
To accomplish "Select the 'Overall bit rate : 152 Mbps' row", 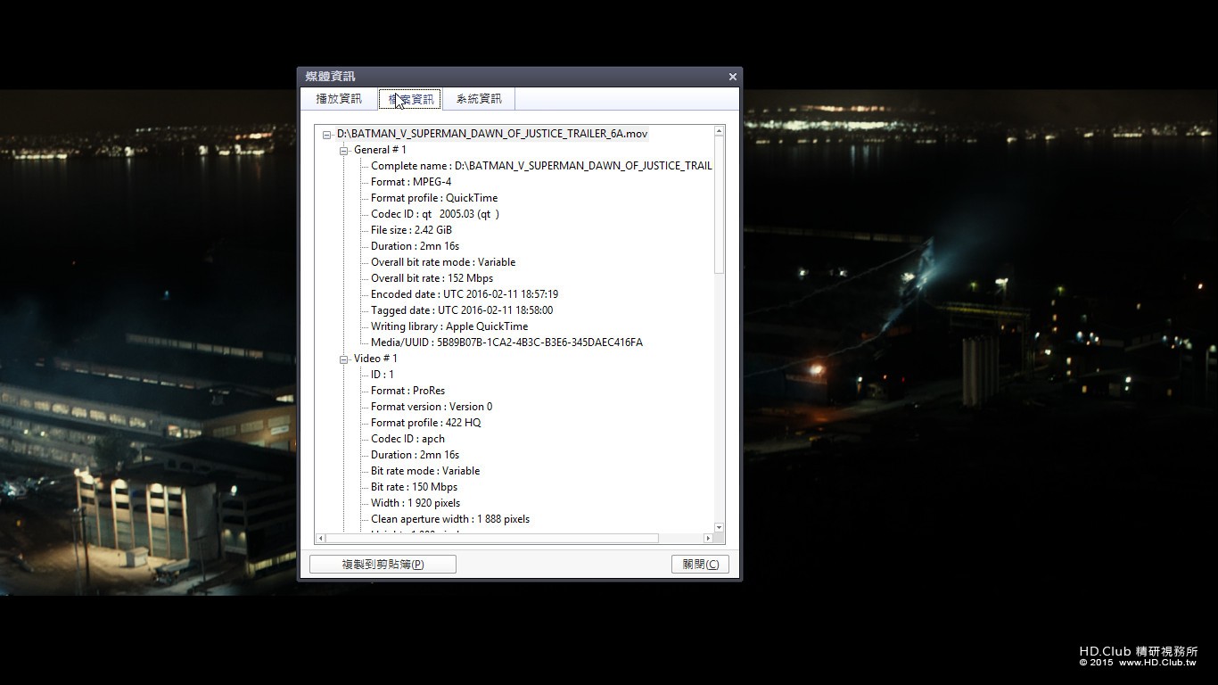I will 432,278.
